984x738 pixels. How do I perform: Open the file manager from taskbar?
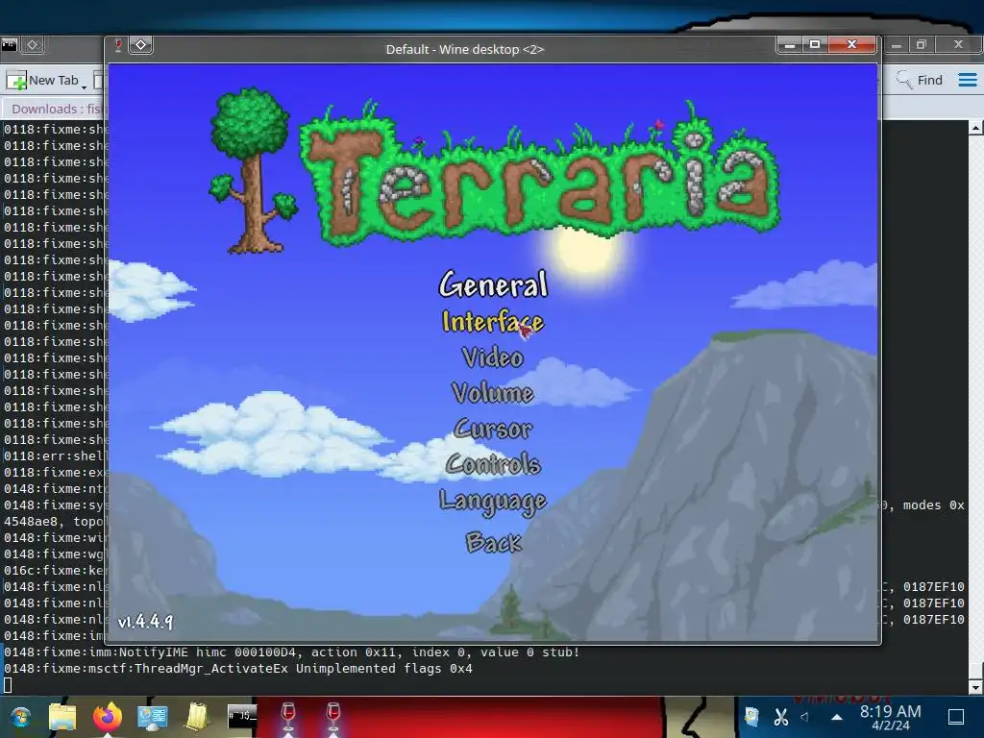[62, 717]
